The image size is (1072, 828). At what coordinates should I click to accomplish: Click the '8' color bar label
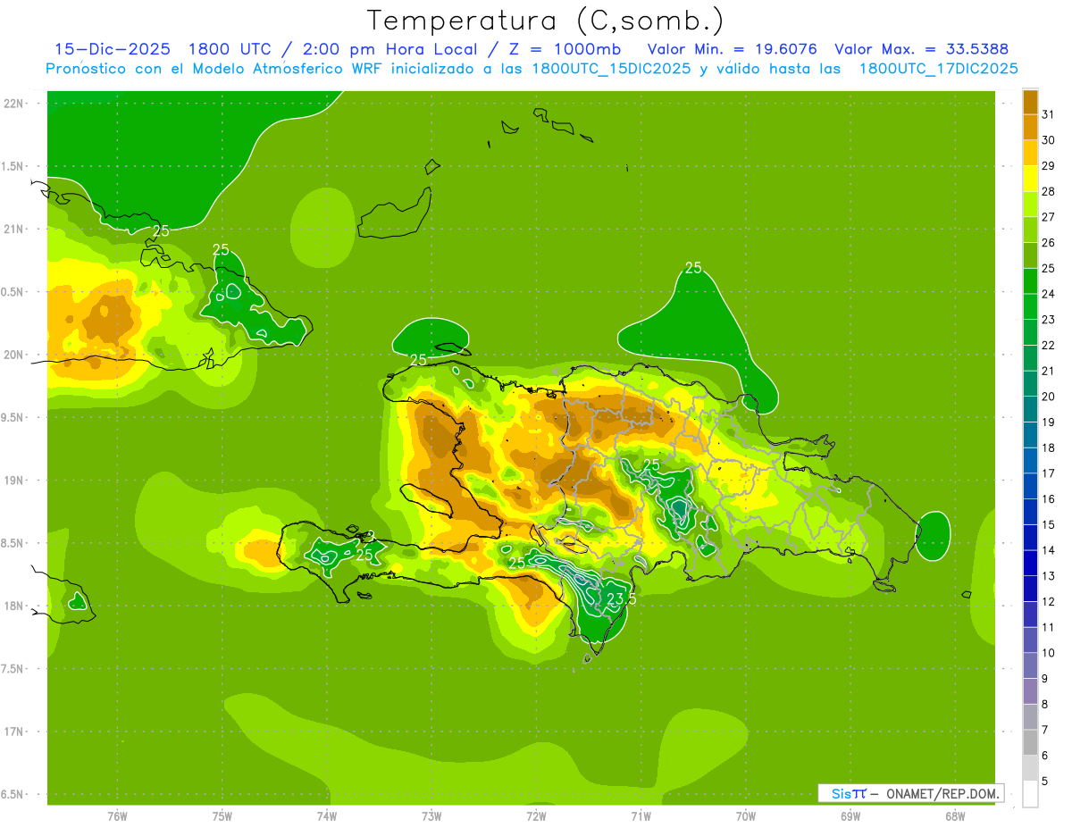tap(1045, 705)
